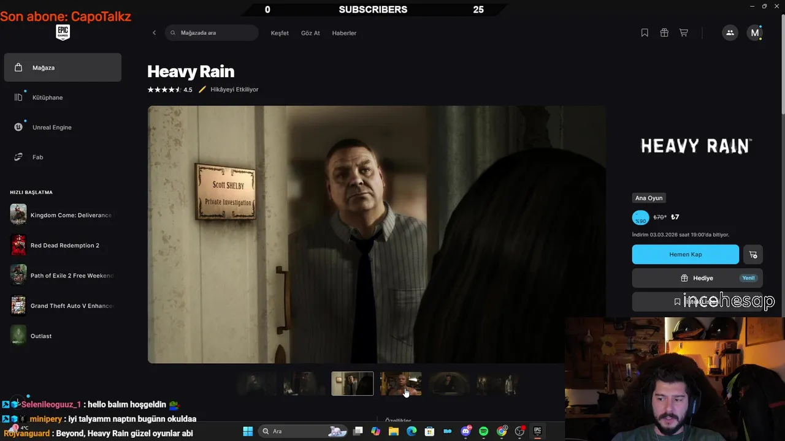Click the Outlast cover icon
The height and width of the screenshot is (441, 785).
click(x=18, y=336)
